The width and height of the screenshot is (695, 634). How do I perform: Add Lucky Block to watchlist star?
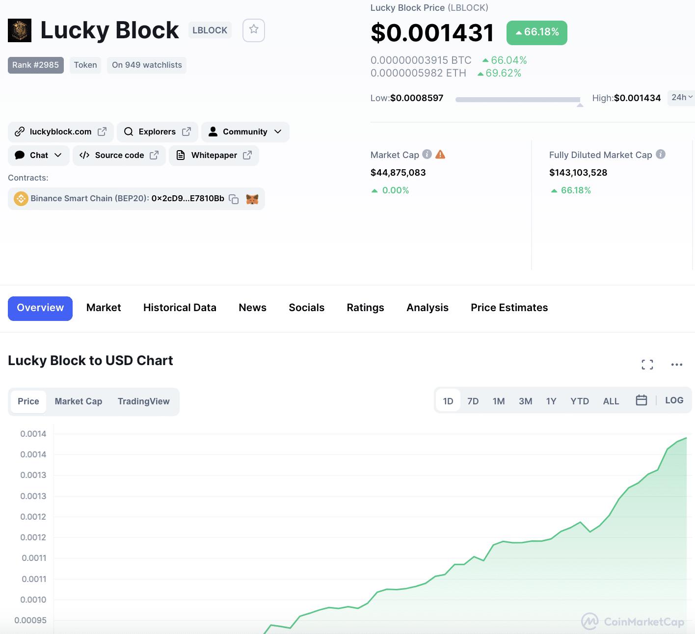click(x=254, y=30)
